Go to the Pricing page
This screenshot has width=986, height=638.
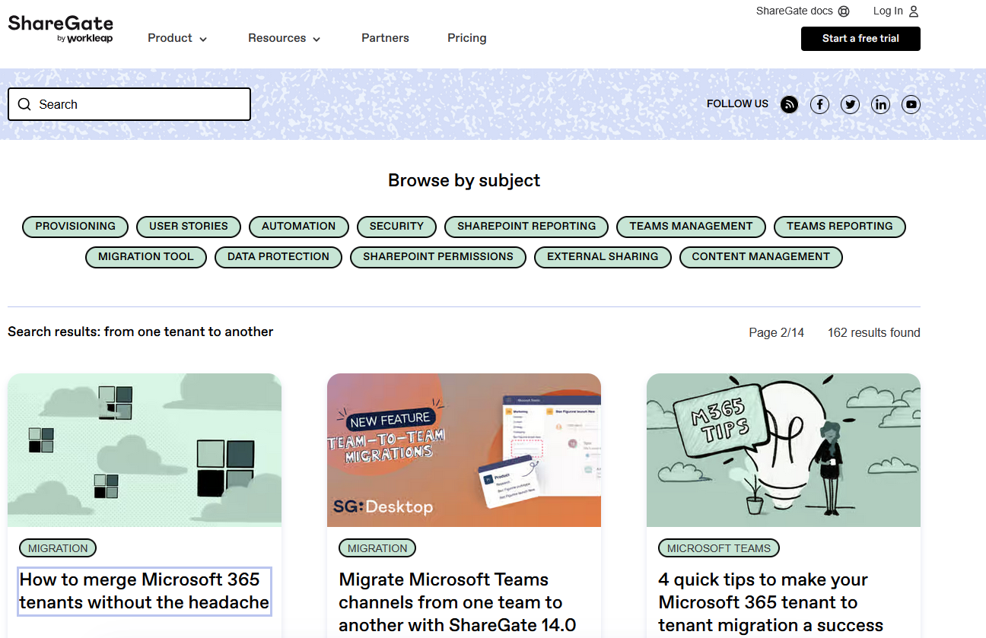pyautogui.click(x=466, y=38)
